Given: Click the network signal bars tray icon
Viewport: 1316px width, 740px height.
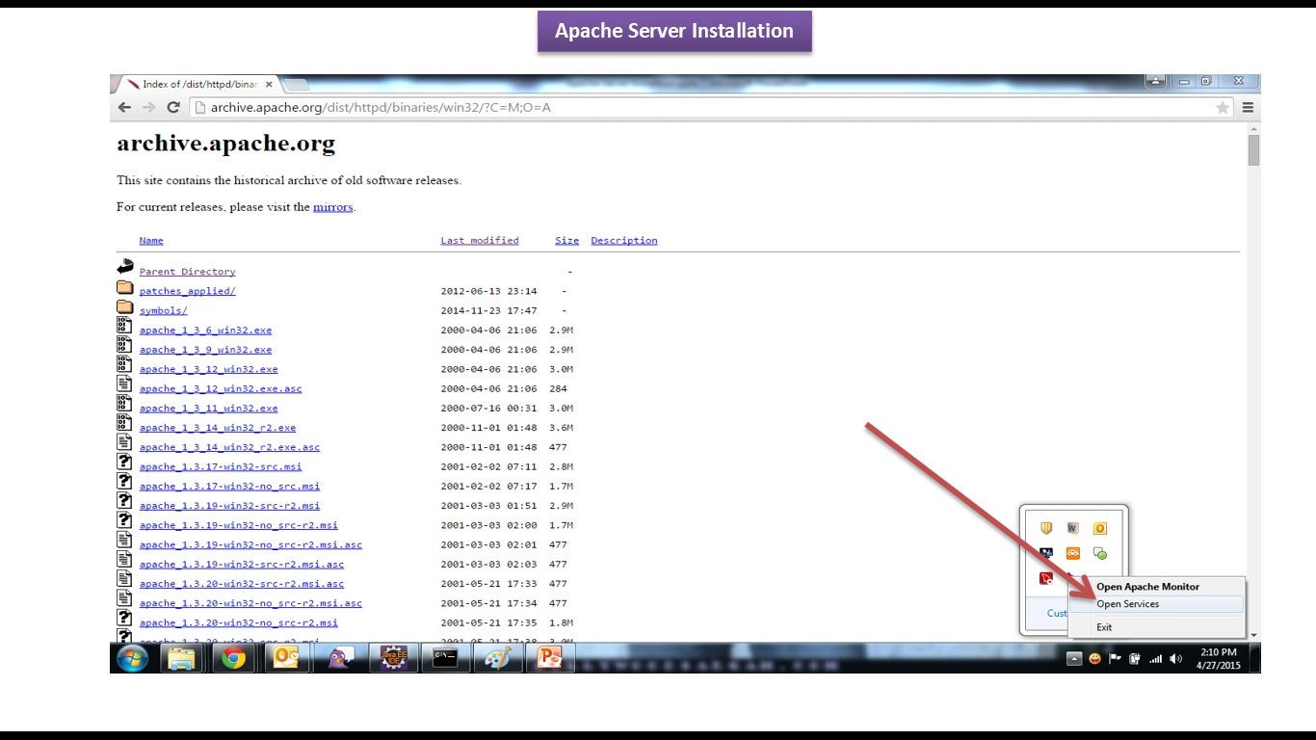Looking at the screenshot, I should (1155, 659).
